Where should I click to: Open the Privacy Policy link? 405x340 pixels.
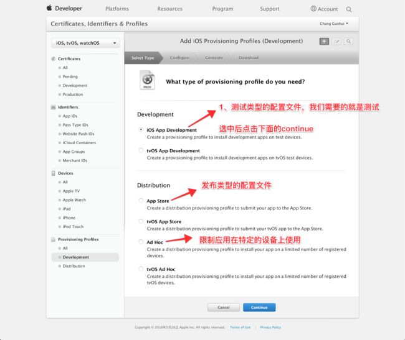pos(270,328)
